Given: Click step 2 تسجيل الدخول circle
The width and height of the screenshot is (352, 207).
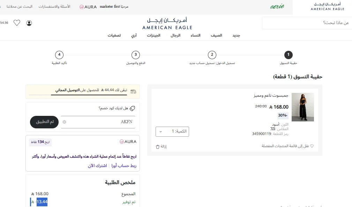Looking at the screenshot, I should 212,55.
